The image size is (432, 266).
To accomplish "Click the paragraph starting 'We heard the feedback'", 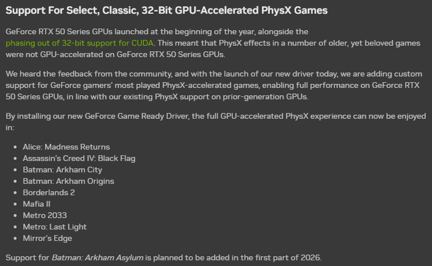I will (x=214, y=86).
